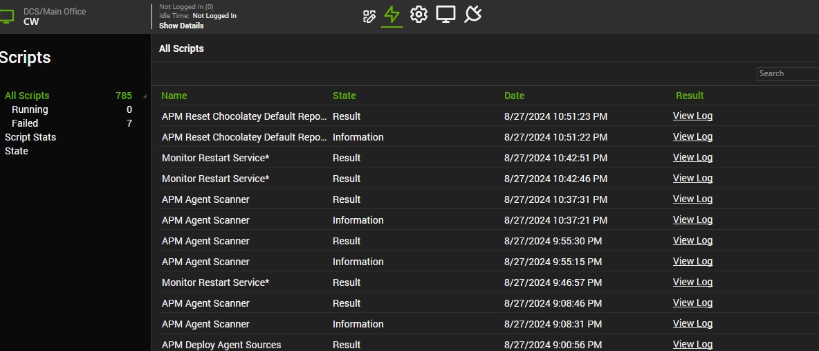Viewport: 819px width, 351px height.
Task: Filter to Failed scripts
Action: point(25,123)
